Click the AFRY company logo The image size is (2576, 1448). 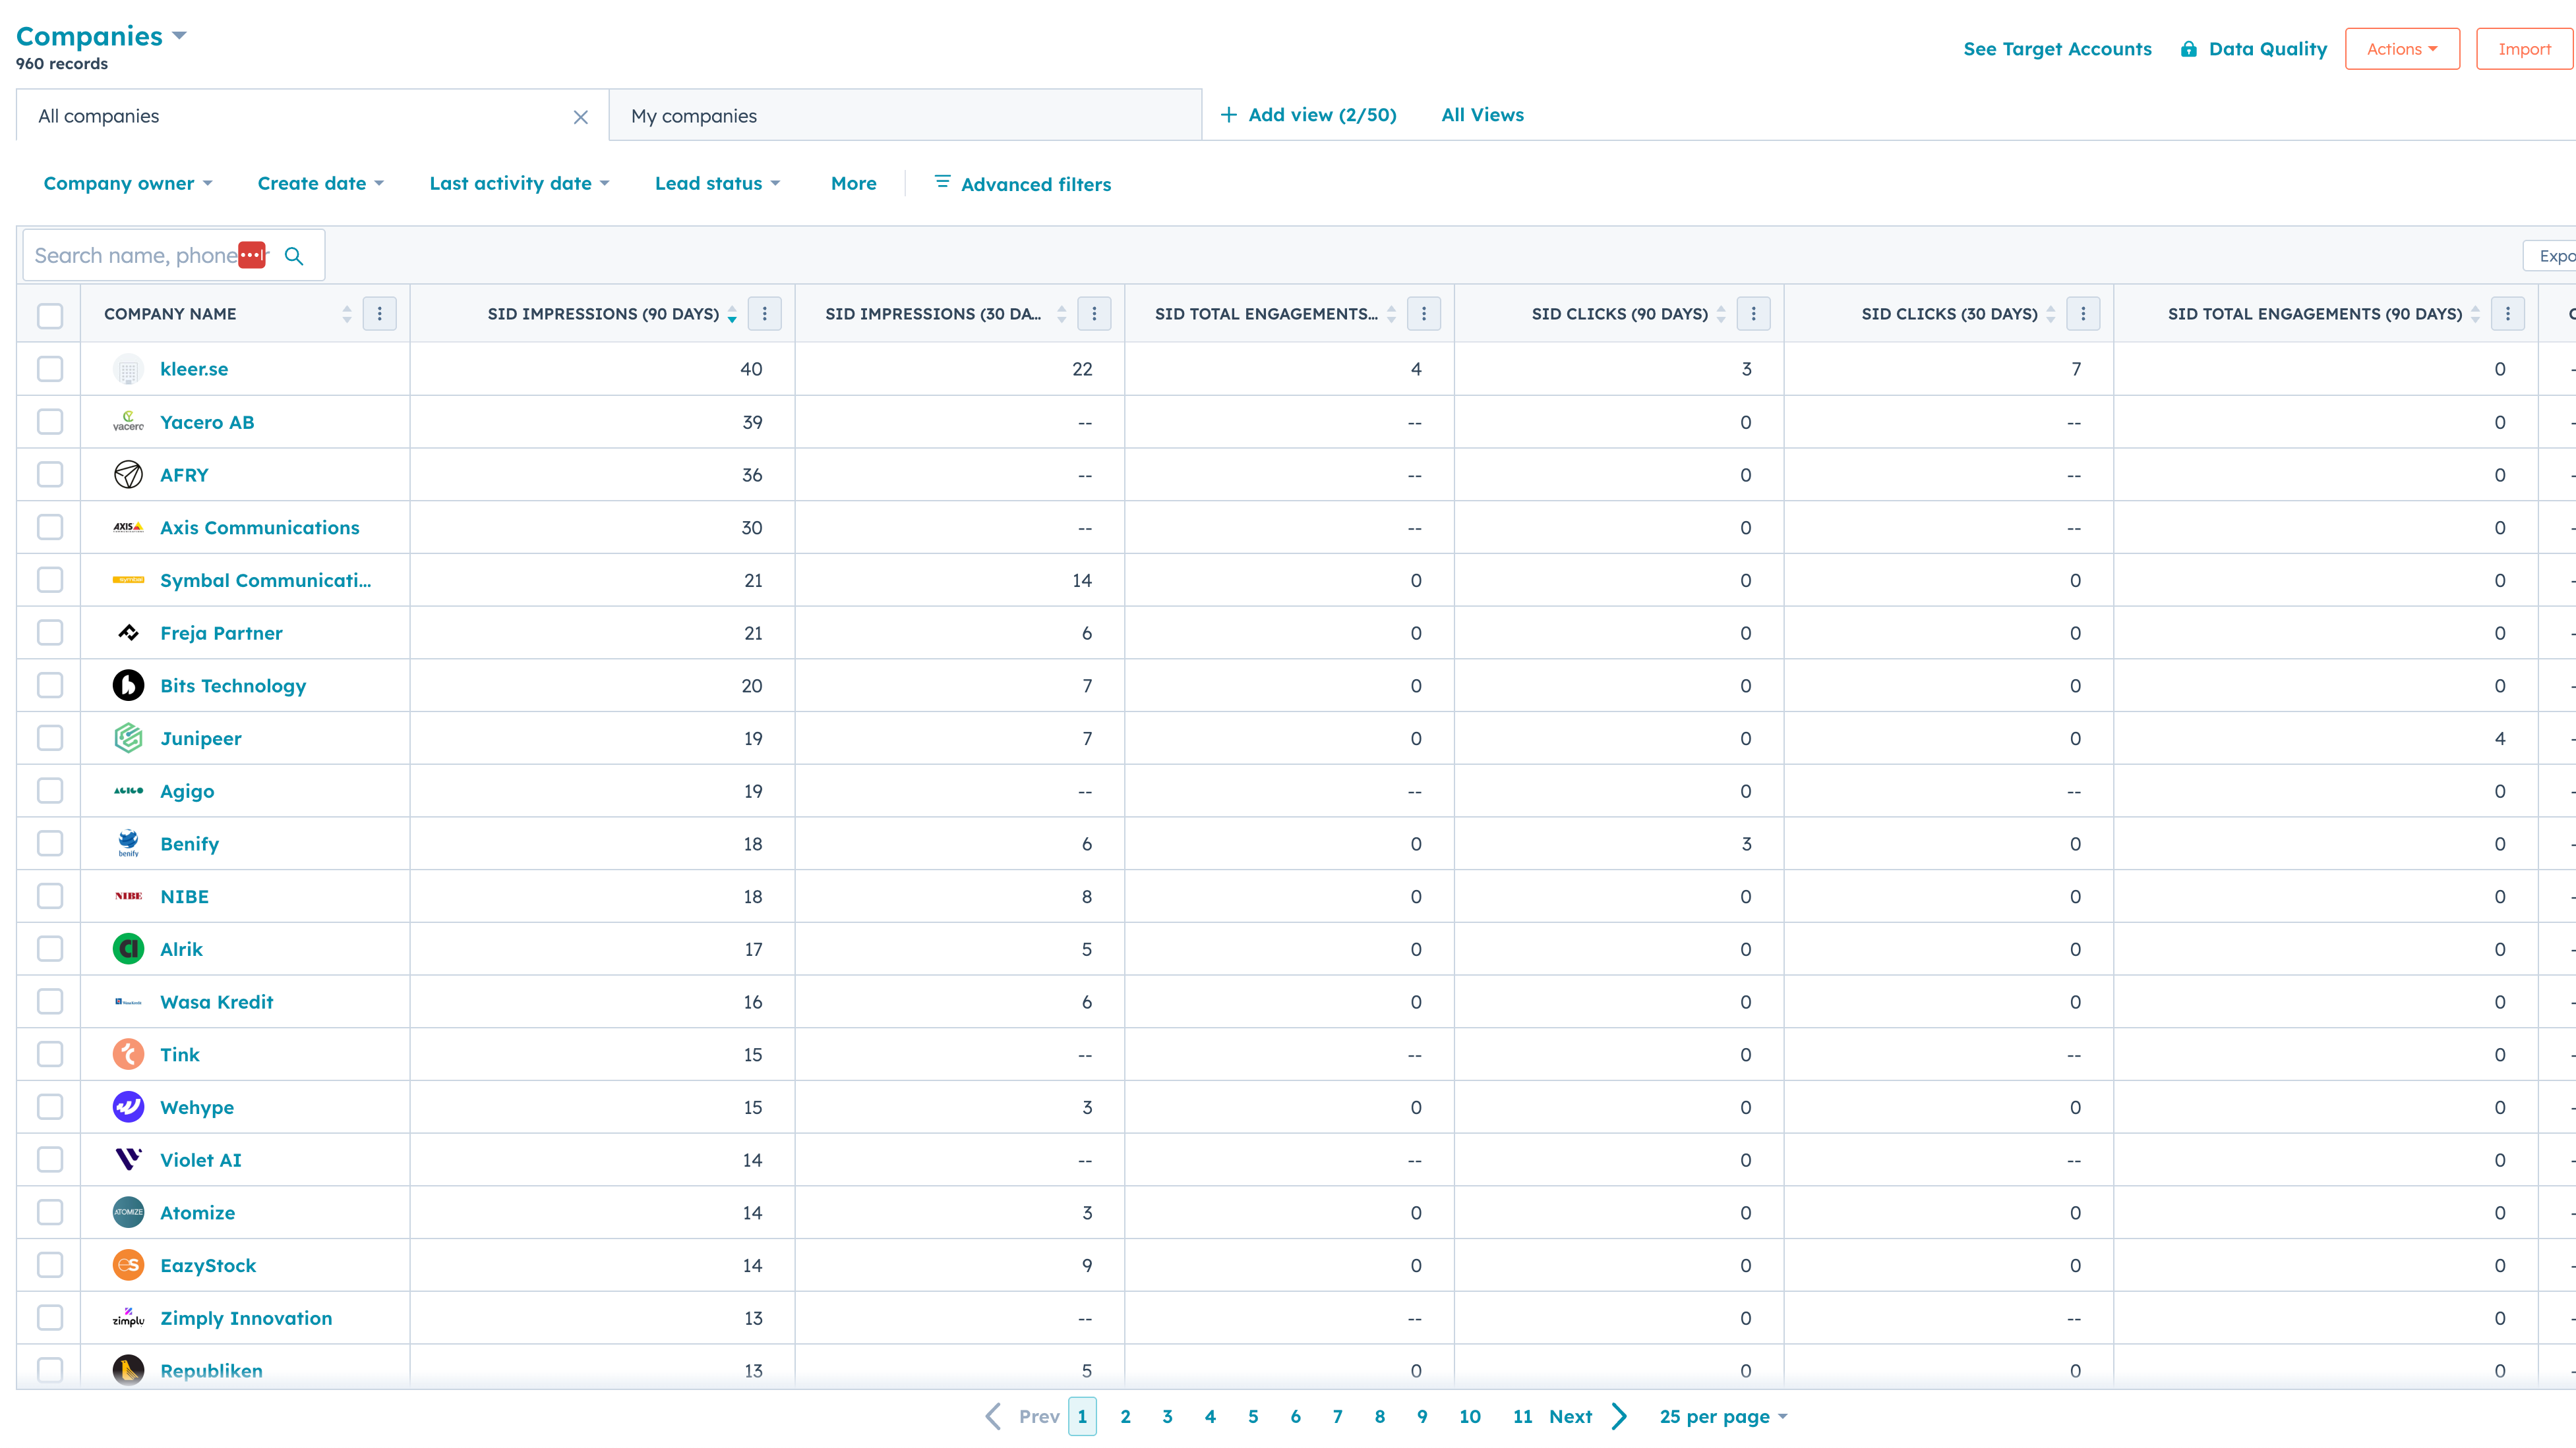(x=128, y=475)
